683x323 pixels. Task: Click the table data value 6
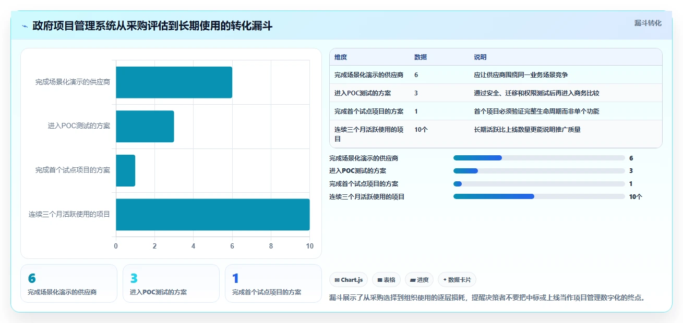tap(416, 75)
